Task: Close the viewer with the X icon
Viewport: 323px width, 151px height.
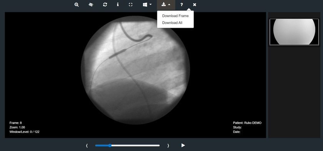Action: coord(195,5)
